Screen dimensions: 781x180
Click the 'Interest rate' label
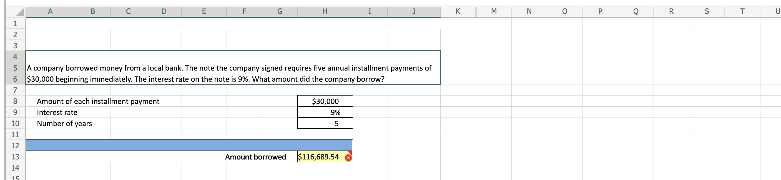pyautogui.click(x=57, y=112)
